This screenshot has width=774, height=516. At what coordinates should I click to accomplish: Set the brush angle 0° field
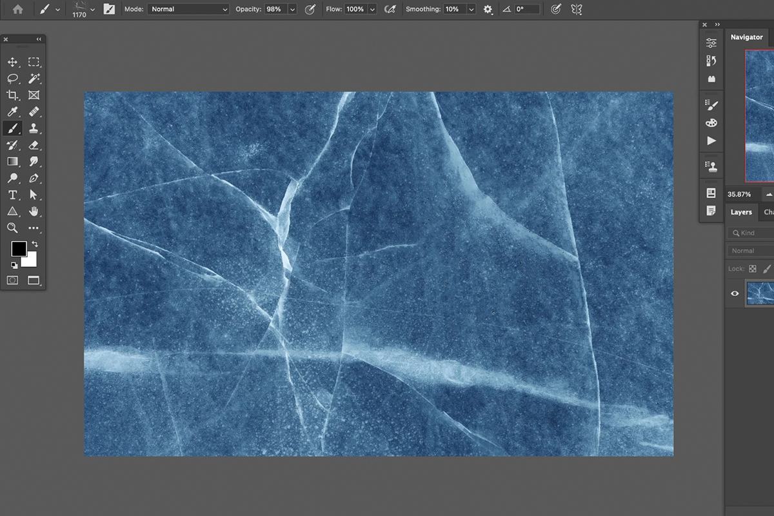(x=528, y=10)
